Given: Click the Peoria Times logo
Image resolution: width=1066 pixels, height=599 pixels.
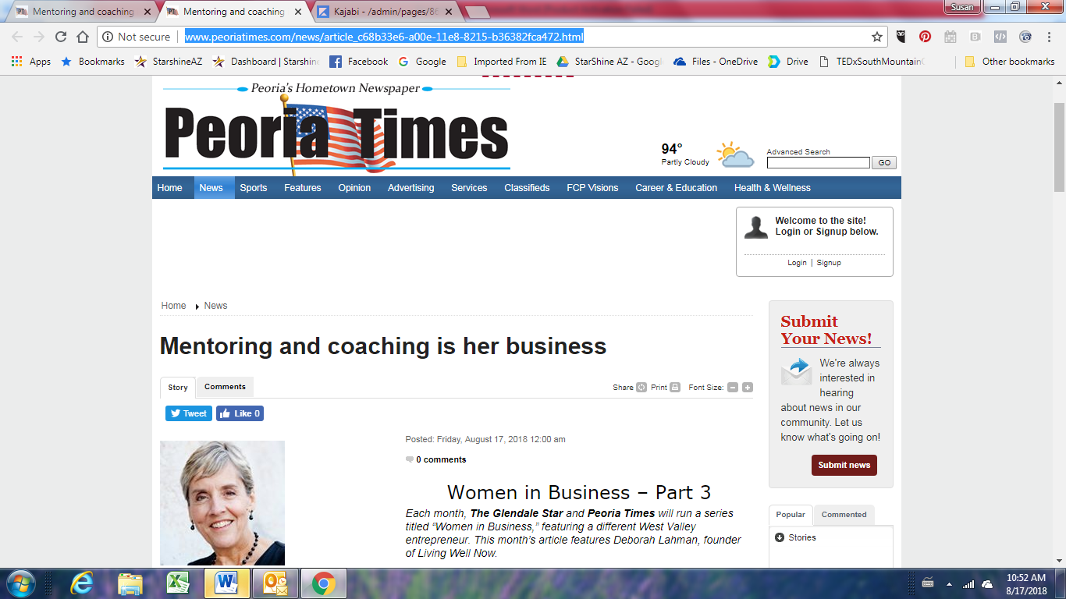Looking at the screenshot, I should (x=336, y=129).
